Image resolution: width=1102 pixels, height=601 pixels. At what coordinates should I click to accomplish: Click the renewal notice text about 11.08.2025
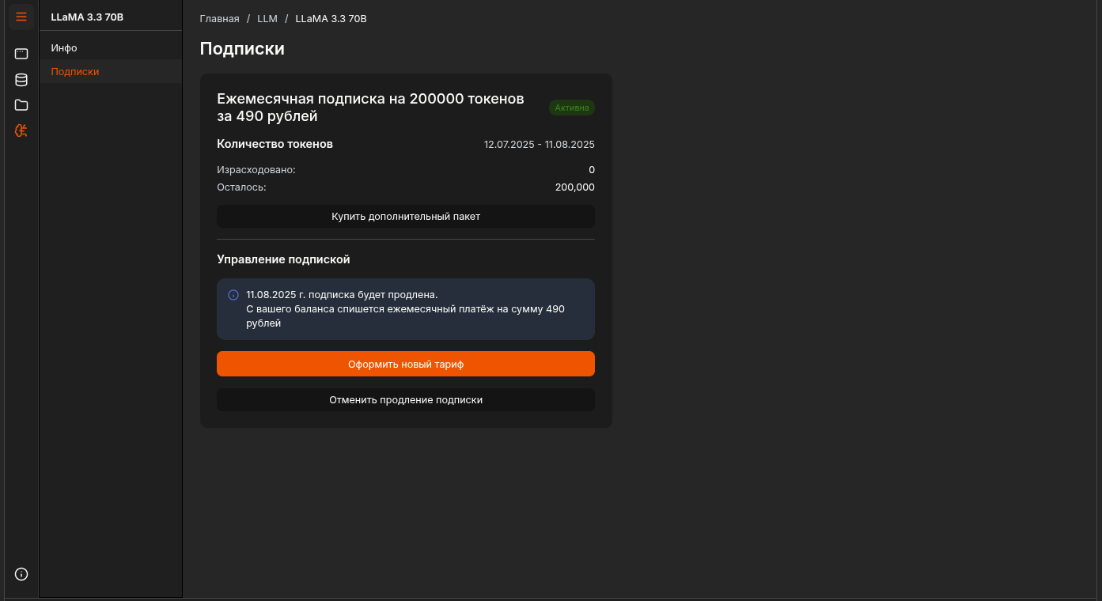pos(405,309)
